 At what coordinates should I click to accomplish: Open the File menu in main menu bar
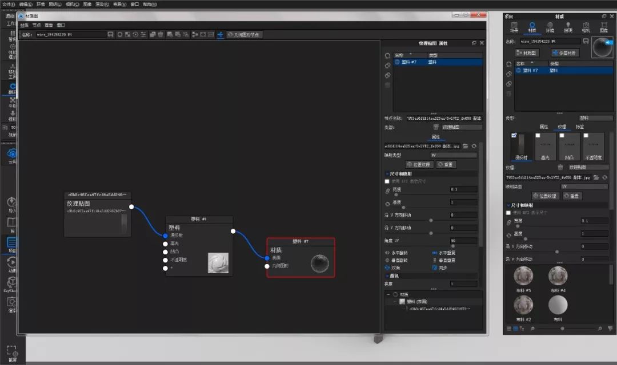(x=9, y=4)
